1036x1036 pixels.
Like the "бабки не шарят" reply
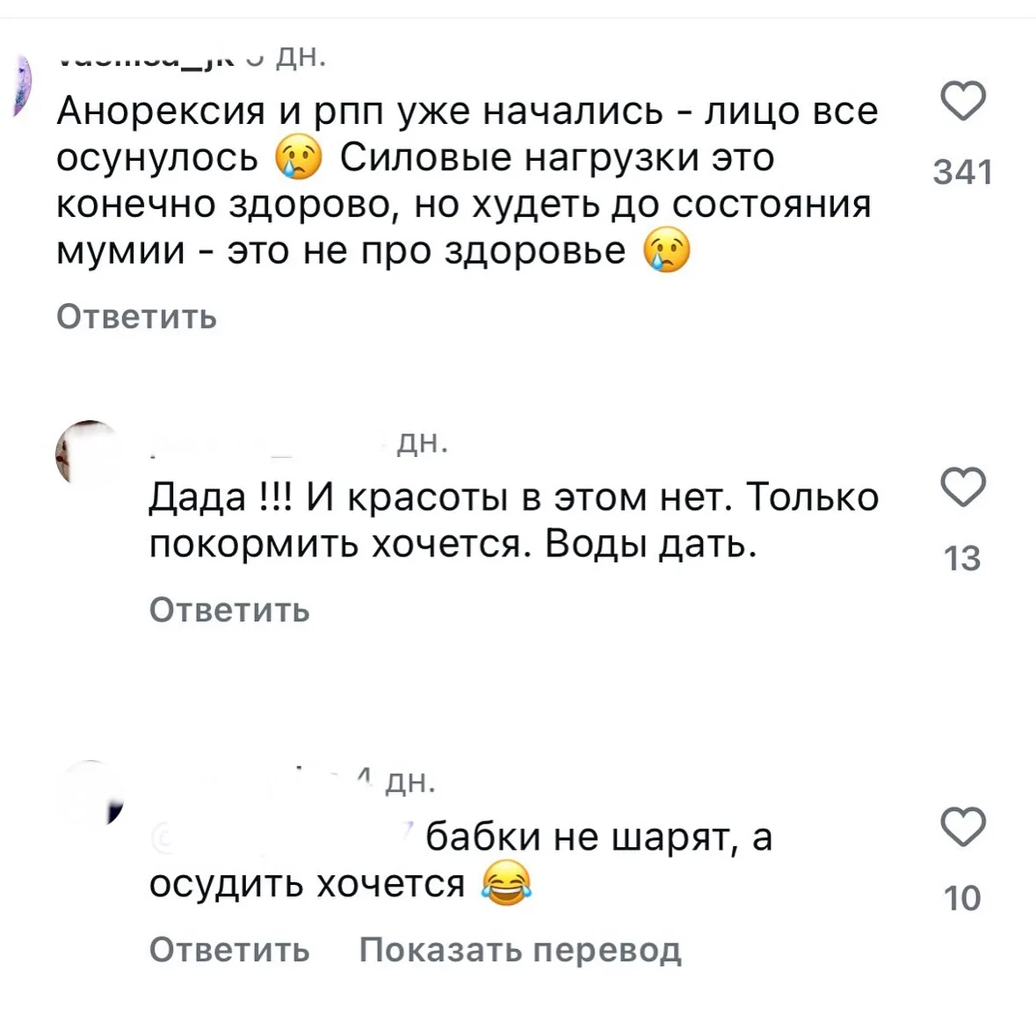pyautogui.click(x=963, y=827)
